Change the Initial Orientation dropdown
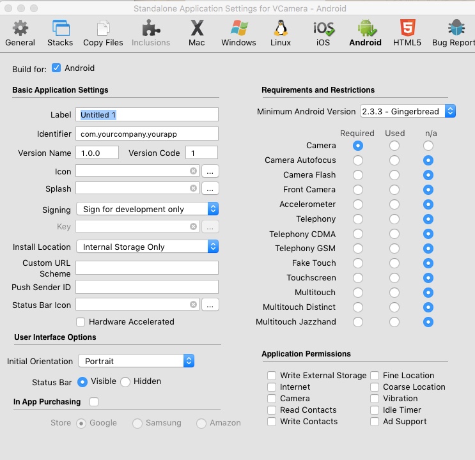Image resolution: width=475 pixels, height=460 pixels. pos(136,361)
